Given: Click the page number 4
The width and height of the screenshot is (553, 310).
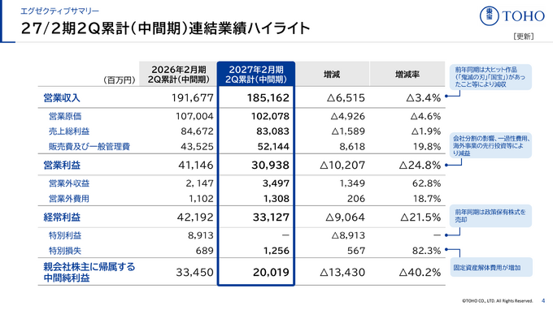Looking at the screenshot, I should coord(543,301).
